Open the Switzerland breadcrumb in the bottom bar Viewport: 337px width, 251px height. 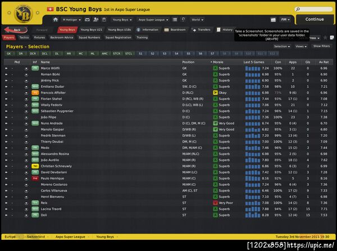pos(36,237)
